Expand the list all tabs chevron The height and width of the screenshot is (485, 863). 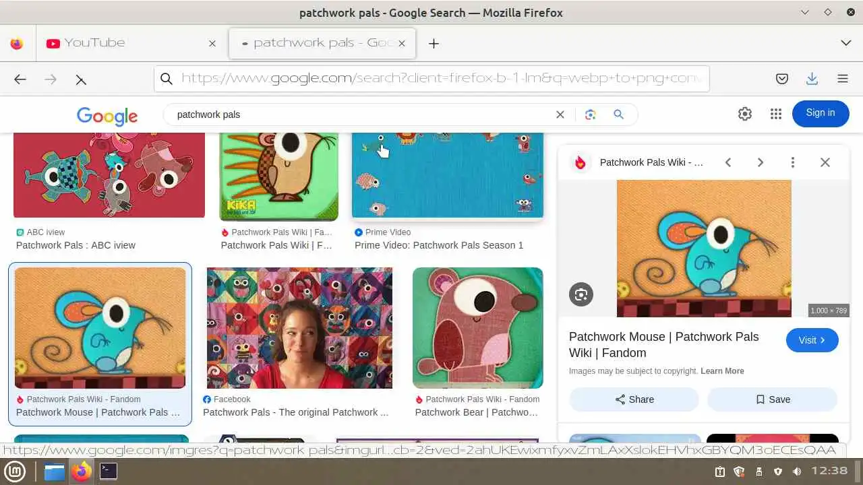click(x=846, y=43)
